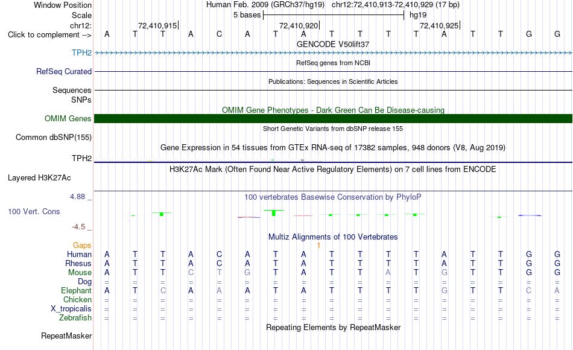The image size is (573, 350).
Task: Click the GENCODE V50lift37 track title
Action: tap(333, 44)
